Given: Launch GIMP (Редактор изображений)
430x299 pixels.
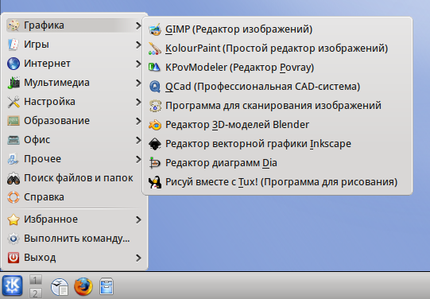Looking at the screenshot, I should 277,29.
